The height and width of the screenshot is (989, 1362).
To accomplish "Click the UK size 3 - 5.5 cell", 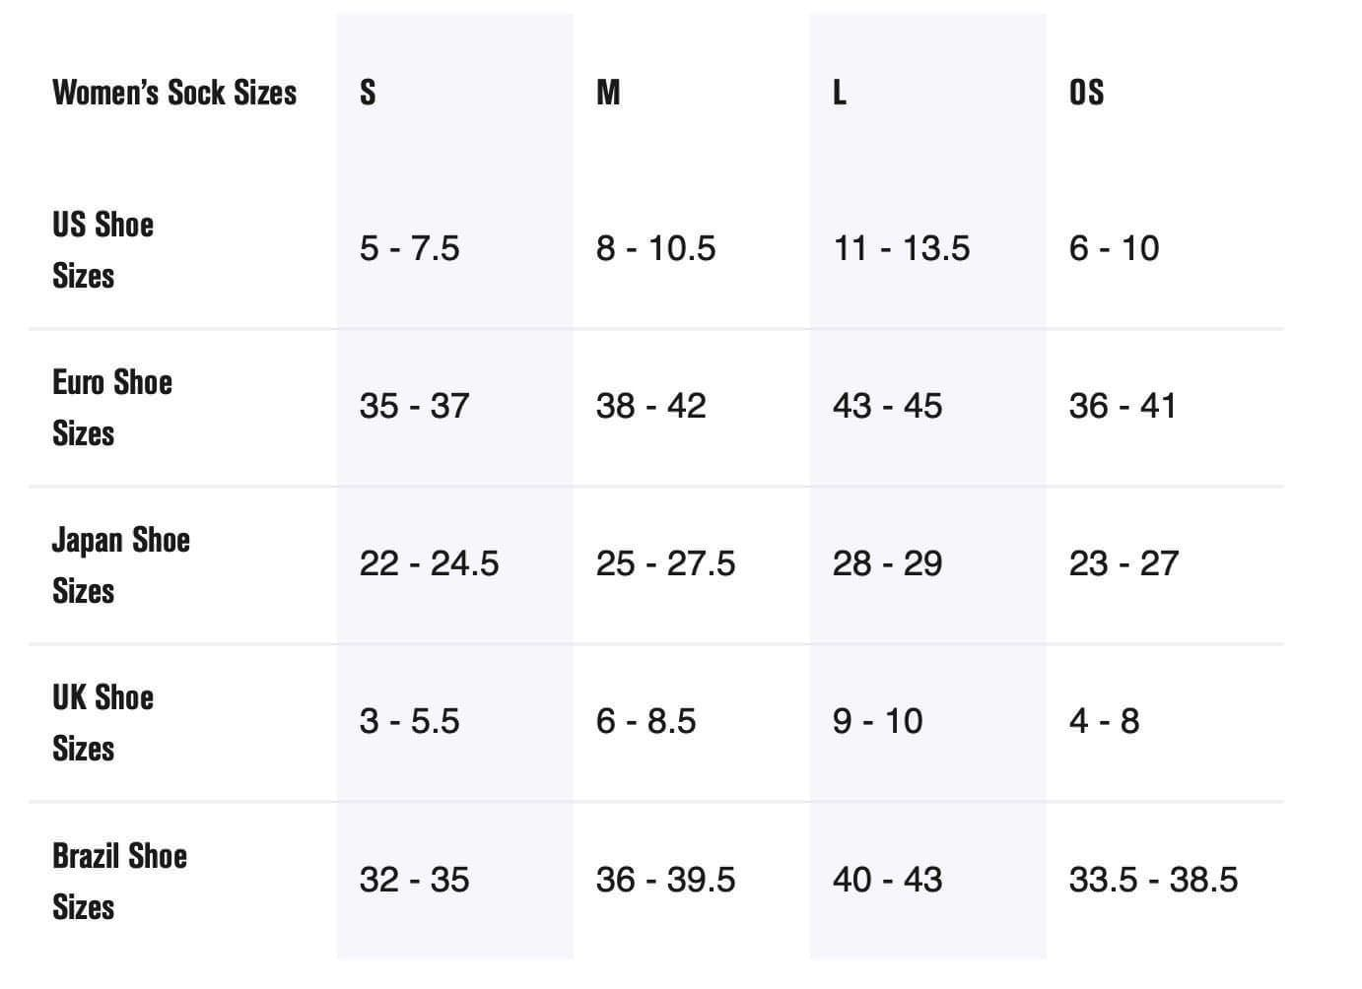I will [x=409, y=721].
